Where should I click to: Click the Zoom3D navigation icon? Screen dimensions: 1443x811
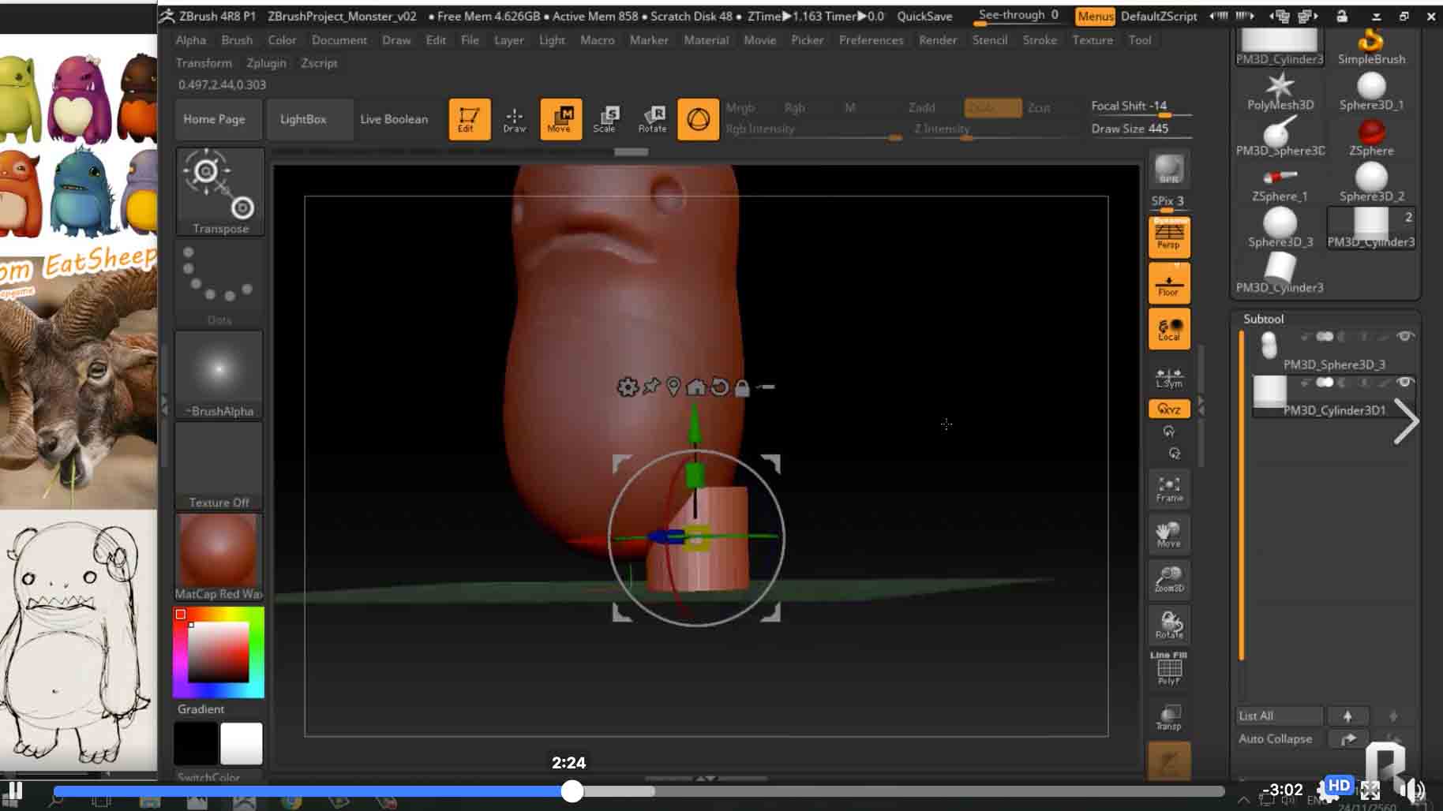[x=1169, y=579]
